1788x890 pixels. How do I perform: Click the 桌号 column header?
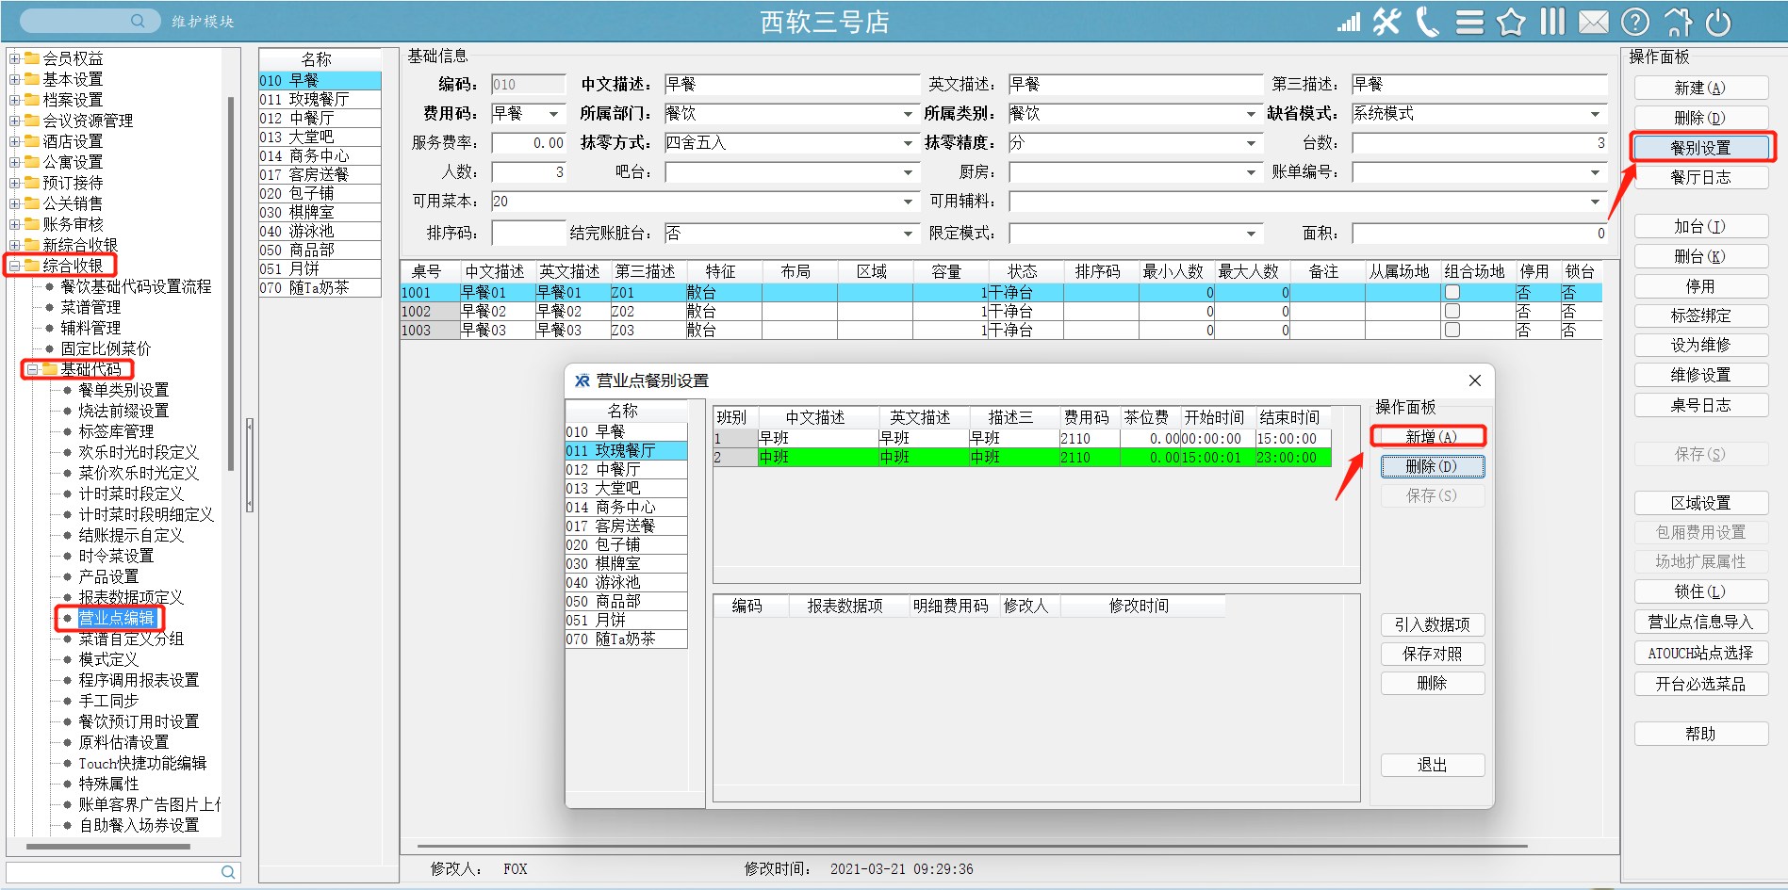pos(430,271)
